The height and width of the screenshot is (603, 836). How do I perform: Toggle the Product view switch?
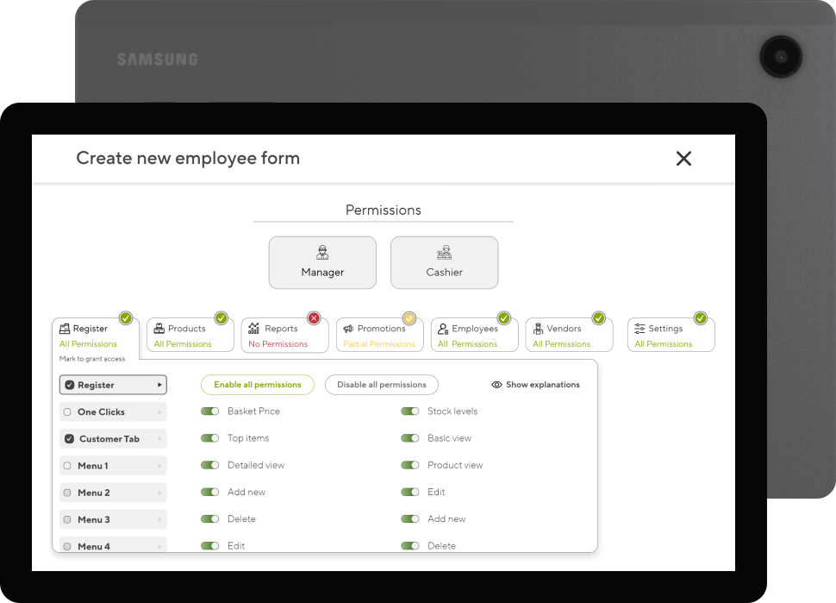(x=410, y=465)
